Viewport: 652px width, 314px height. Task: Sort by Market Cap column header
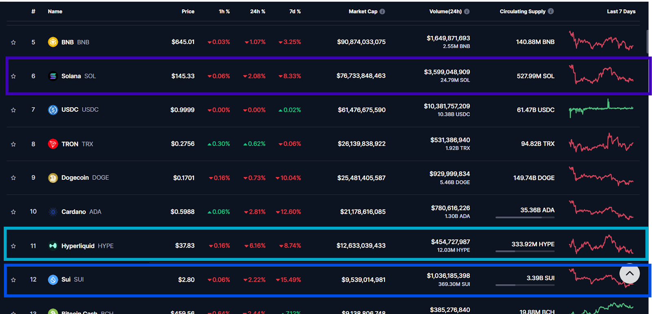[363, 11]
